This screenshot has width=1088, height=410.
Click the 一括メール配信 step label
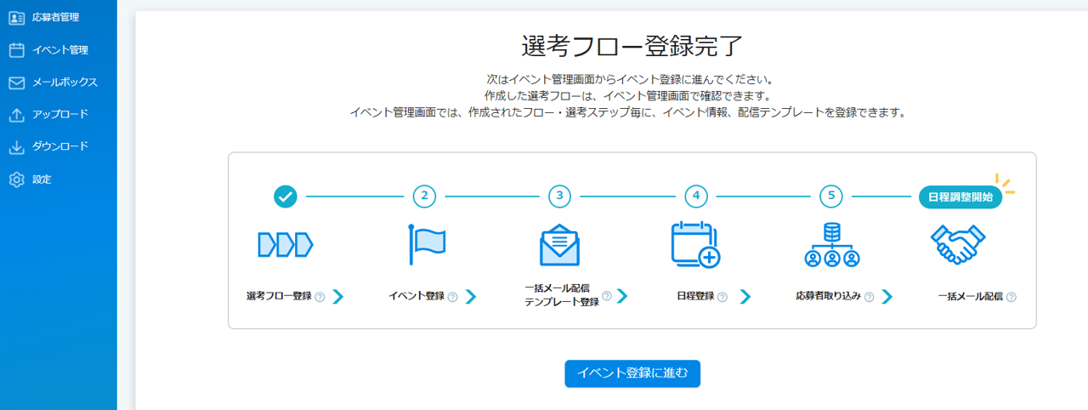[x=971, y=297]
